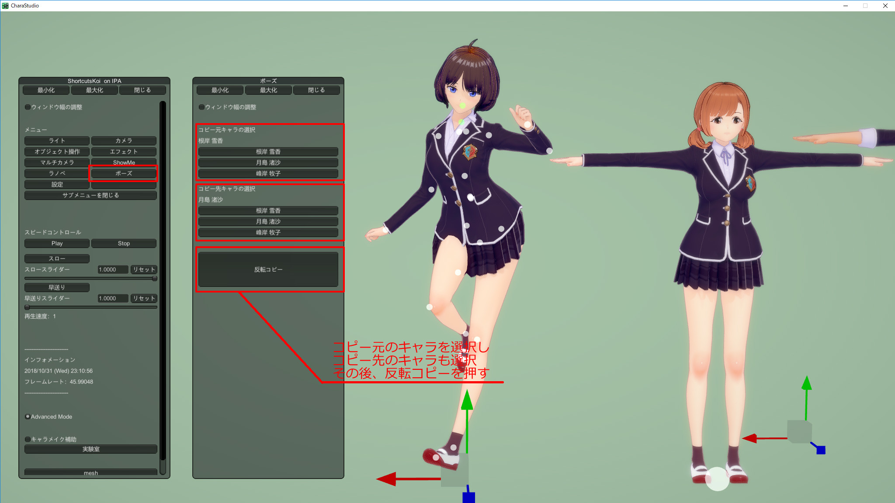This screenshot has height=503, width=895.
Task: Click the gray cube at the center of the right gizmo
Action: coord(799,432)
